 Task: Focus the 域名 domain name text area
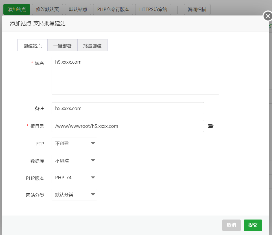tap(135, 76)
